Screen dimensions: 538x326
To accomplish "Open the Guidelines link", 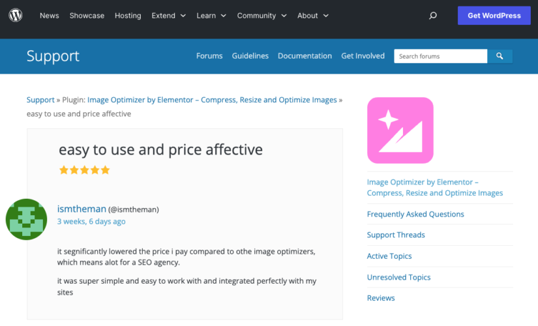I will (x=250, y=56).
